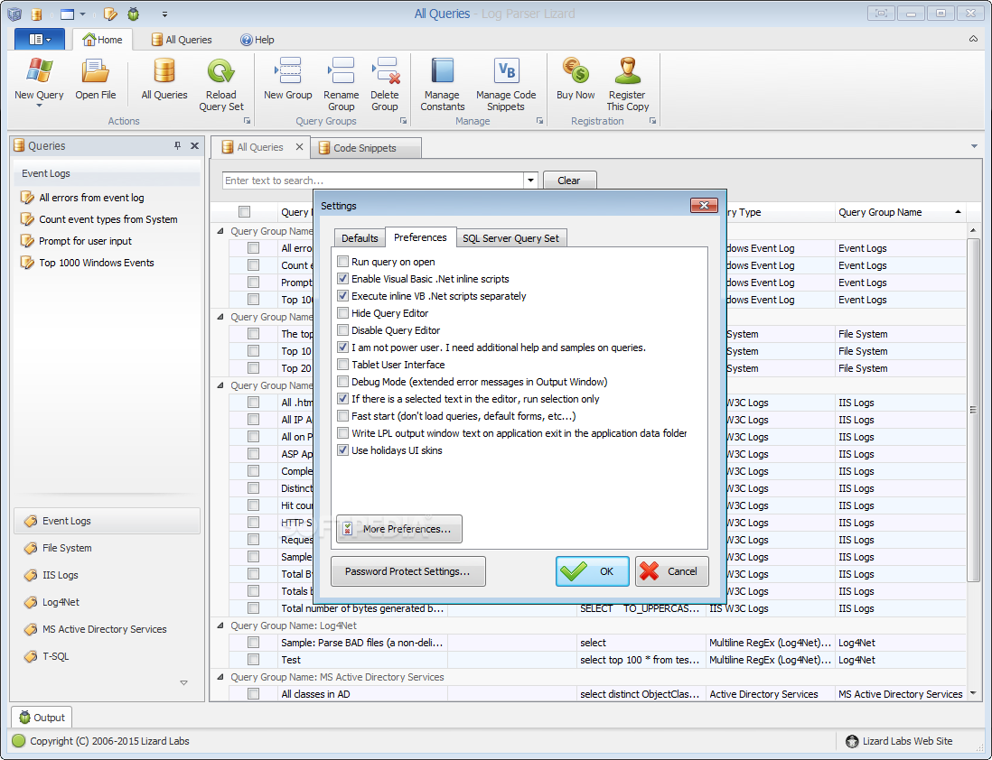Viewport: 992px width, 760px height.
Task: Open Manage Code Snippets
Action: pos(506,85)
